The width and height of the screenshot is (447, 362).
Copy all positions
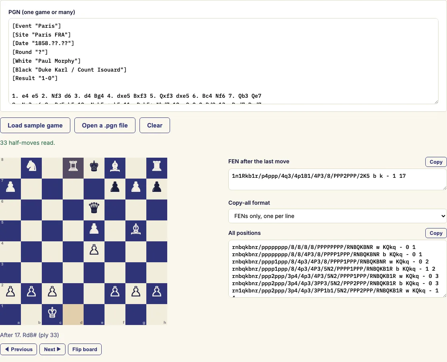(436, 233)
